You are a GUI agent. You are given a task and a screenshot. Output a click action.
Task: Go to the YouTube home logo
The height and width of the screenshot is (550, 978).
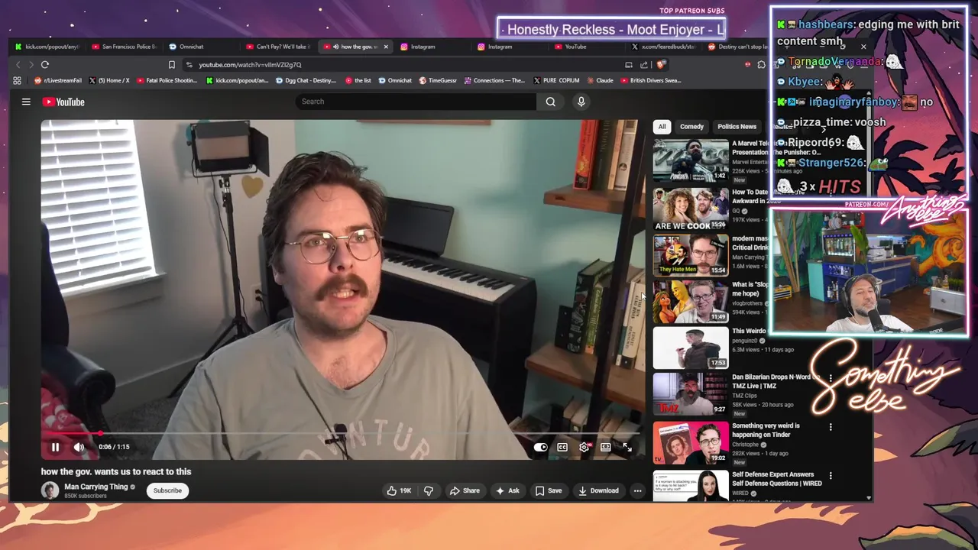(63, 102)
